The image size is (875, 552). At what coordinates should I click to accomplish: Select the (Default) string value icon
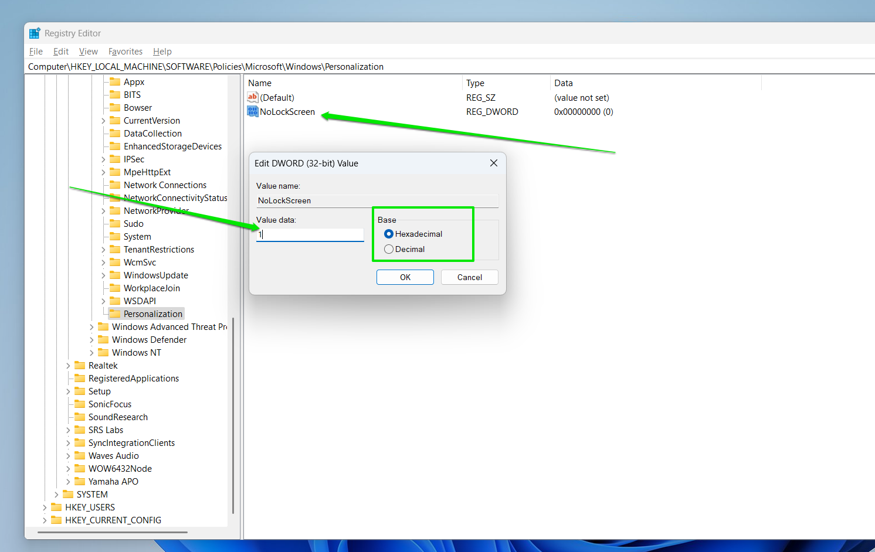pos(253,97)
